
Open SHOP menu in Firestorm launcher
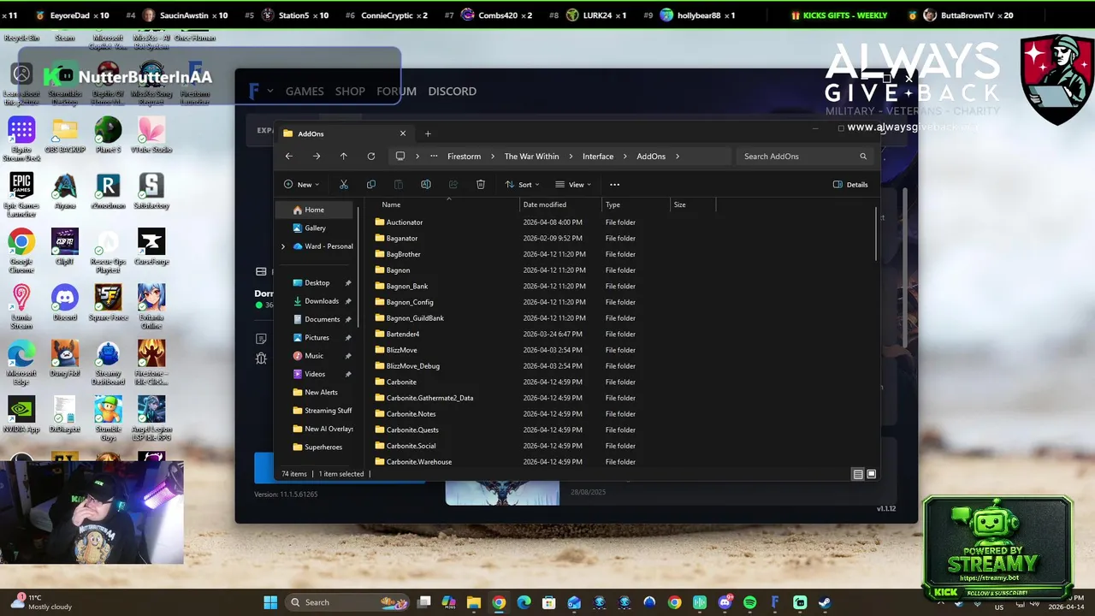click(350, 91)
